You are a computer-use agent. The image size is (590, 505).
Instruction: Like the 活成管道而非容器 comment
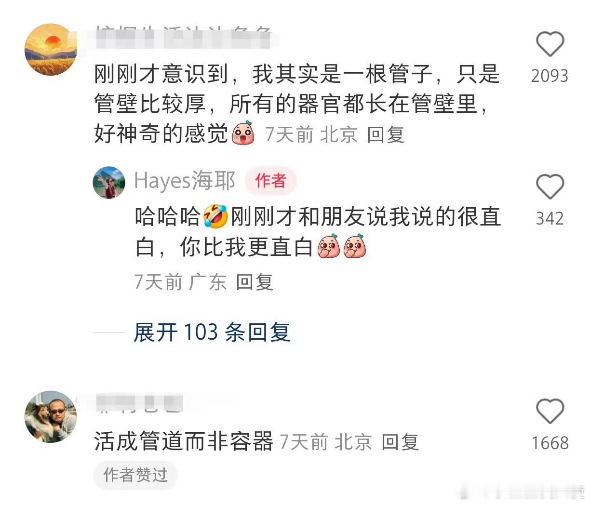pos(550,412)
